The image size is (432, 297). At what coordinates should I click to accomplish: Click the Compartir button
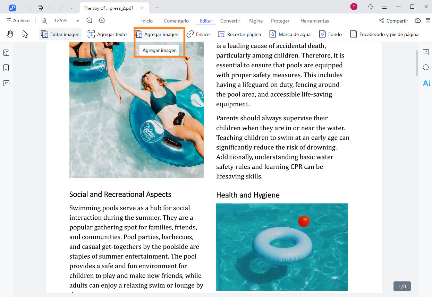pos(393,21)
